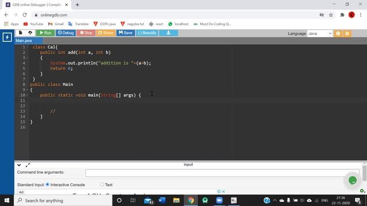Viewport: 367px width, 206px height.
Task: Click the ENG language indicator
Action: (x=325, y=200)
